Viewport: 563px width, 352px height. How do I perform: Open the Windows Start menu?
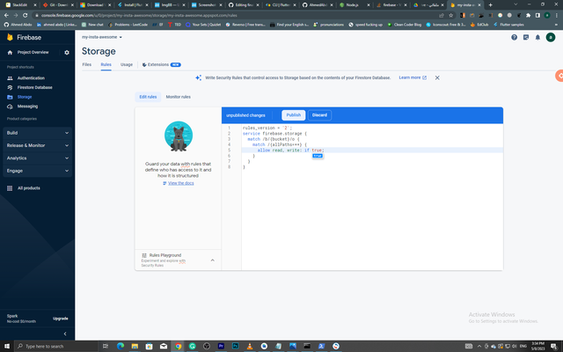tap(7, 346)
